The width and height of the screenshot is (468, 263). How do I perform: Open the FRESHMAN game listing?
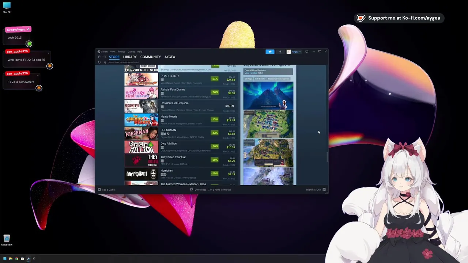click(182, 133)
